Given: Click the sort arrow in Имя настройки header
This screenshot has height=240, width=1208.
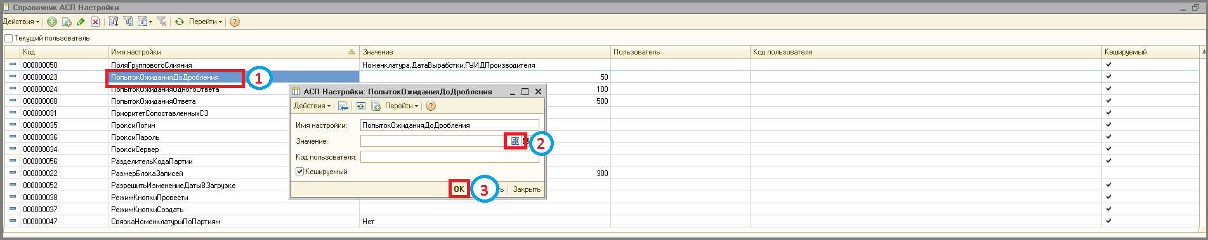Looking at the screenshot, I should coord(351,52).
